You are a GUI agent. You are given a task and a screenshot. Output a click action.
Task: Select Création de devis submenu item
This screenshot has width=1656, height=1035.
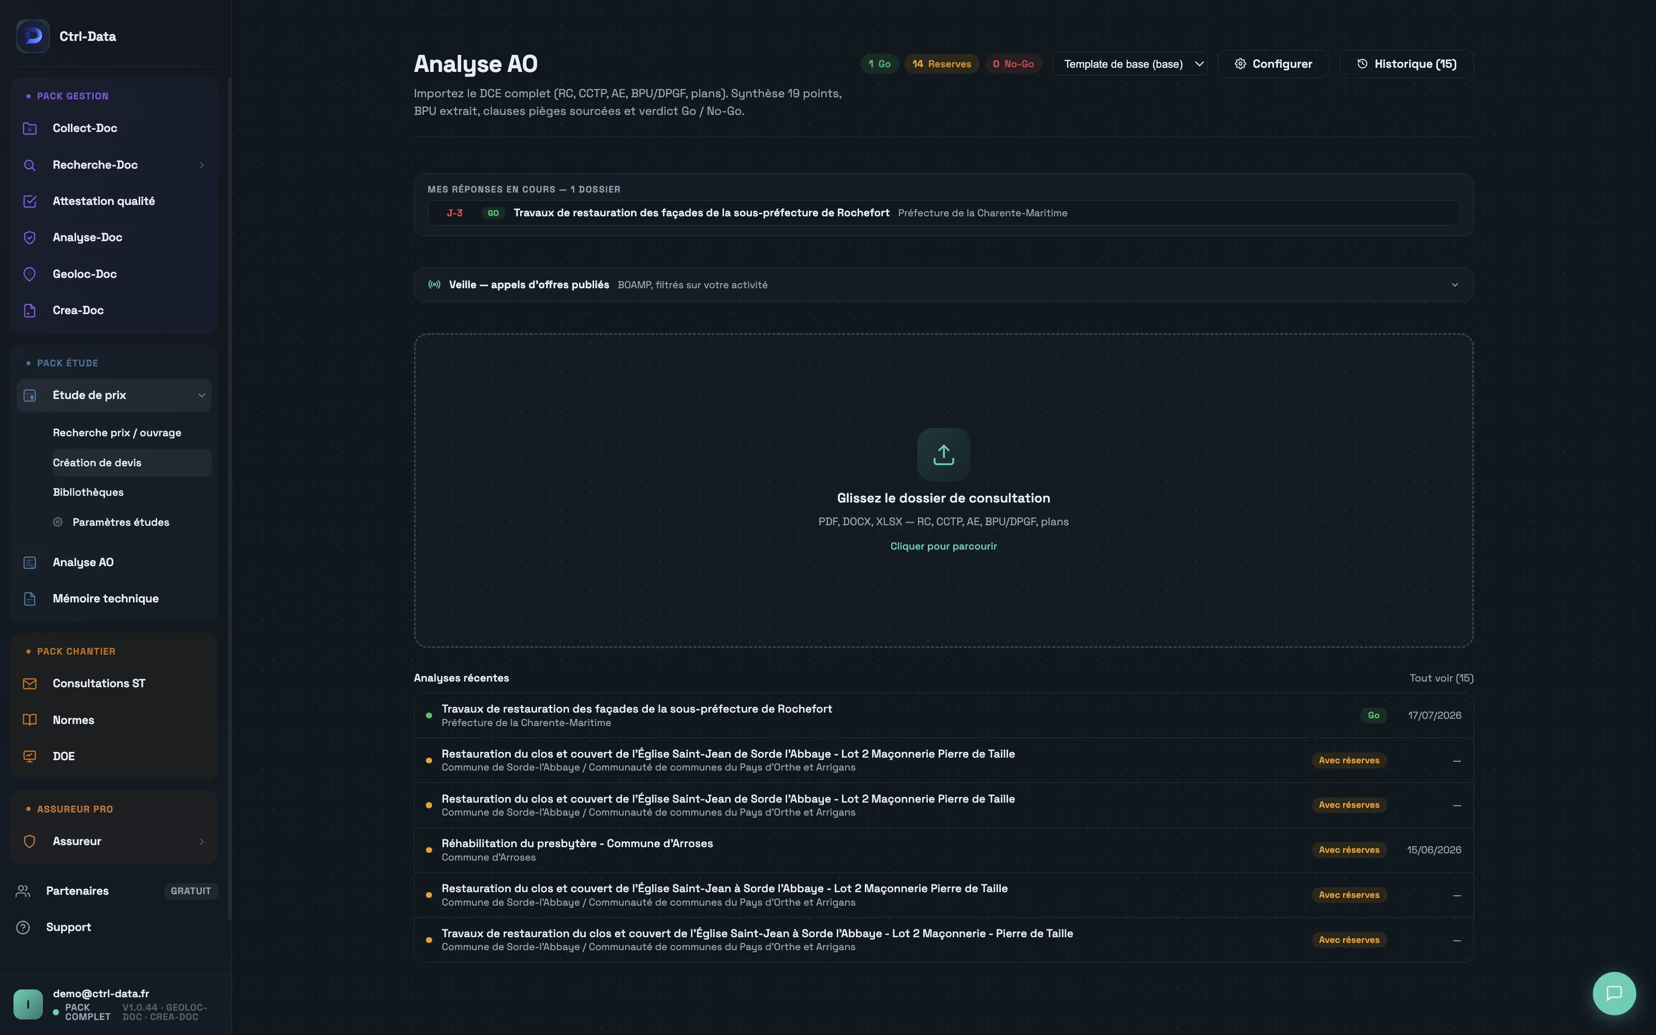point(132,463)
